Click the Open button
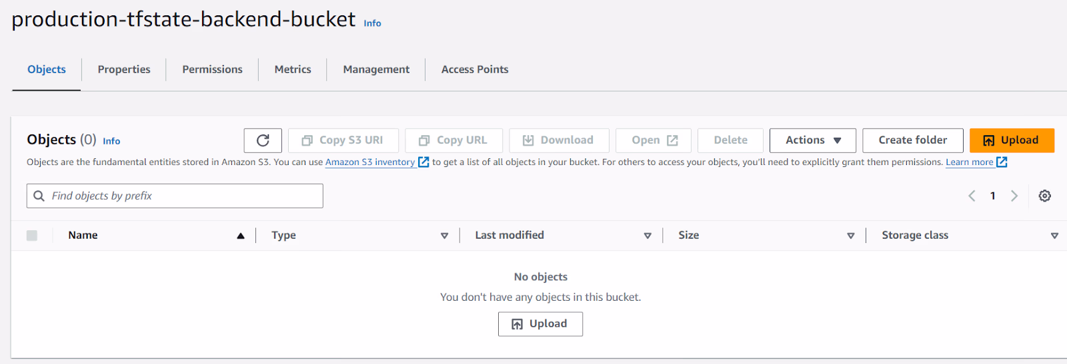This screenshot has width=1067, height=364. (x=654, y=140)
